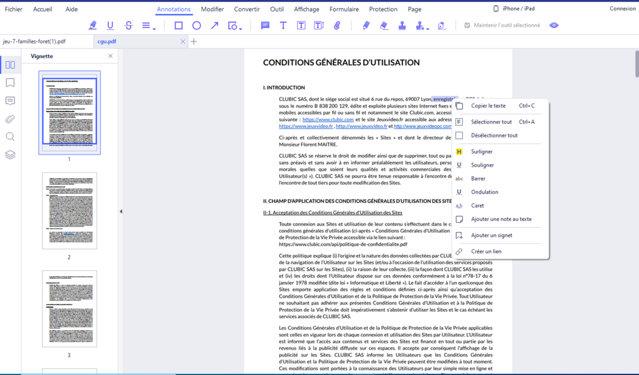Image resolution: width=639 pixels, height=375 pixels.
Task: Collapse the side panel with arrow handle
Action: click(x=121, y=212)
